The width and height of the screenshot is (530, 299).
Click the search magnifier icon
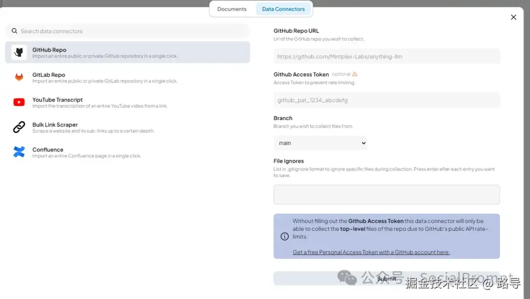point(14,31)
